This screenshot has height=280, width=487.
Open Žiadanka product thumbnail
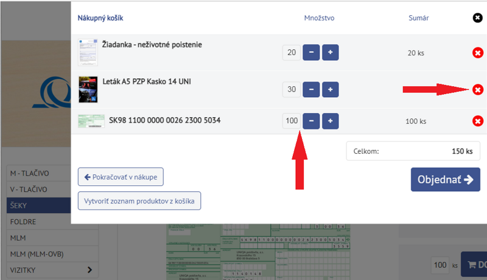point(88,52)
